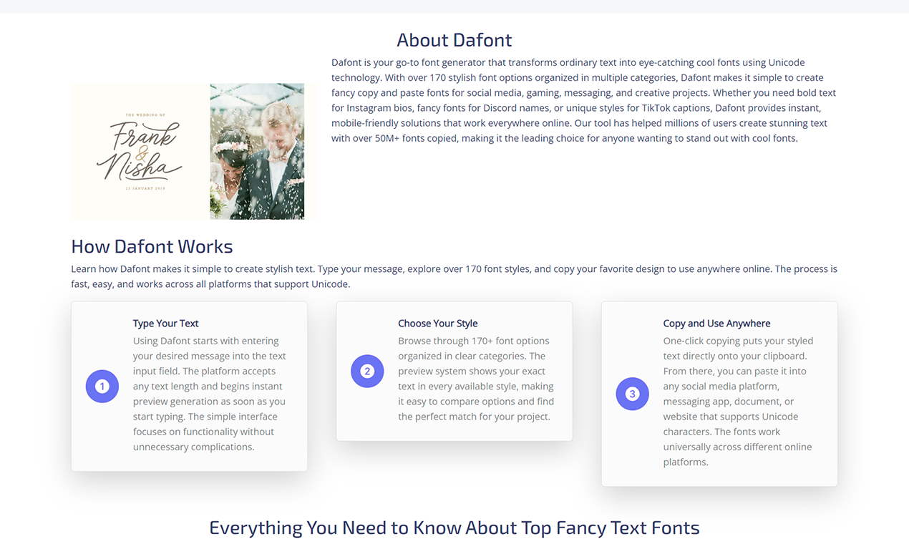Click the step 1 circle icon
The width and height of the screenshot is (909, 544).
102,387
